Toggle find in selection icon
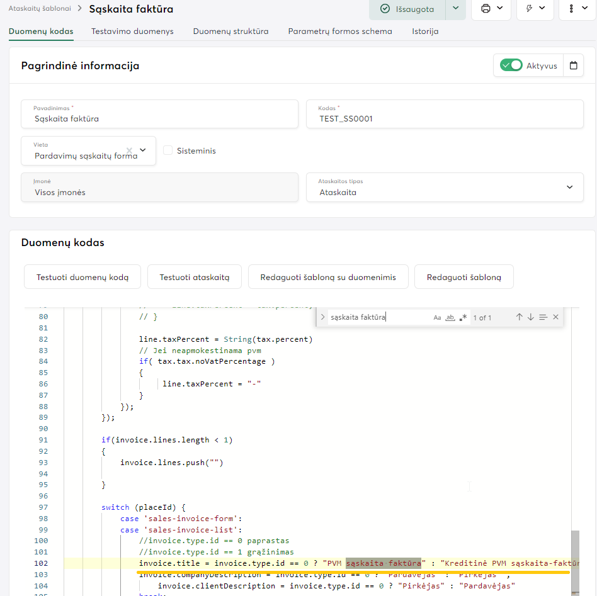This screenshot has height=596, width=597. pos(543,317)
